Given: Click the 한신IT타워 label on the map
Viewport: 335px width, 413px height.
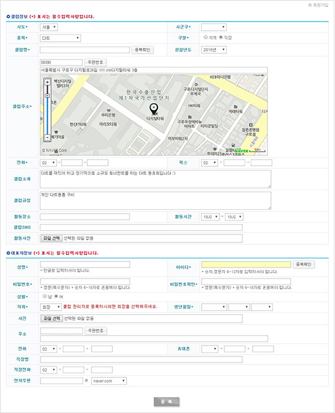Looking at the screenshot, I should (x=78, y=124).
